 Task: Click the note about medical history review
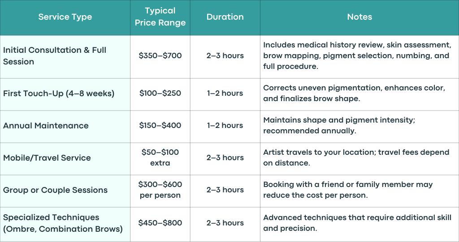point(357,55)
